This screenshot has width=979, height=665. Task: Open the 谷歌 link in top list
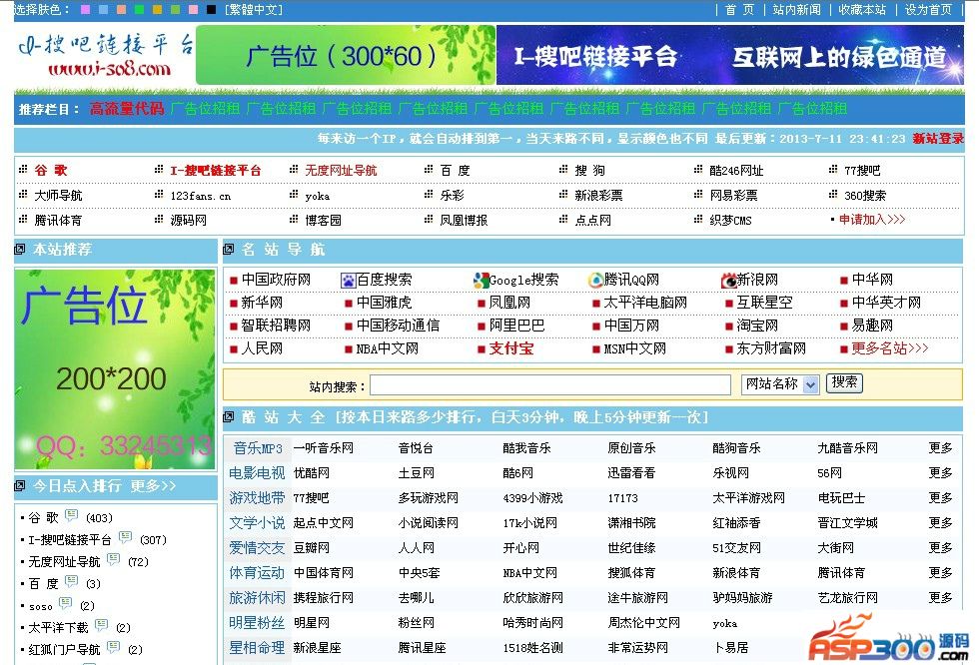coord(51,171)
